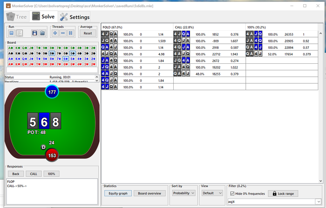Click the blue 177 player chip

pyautogui.click(x=52, y=92)
